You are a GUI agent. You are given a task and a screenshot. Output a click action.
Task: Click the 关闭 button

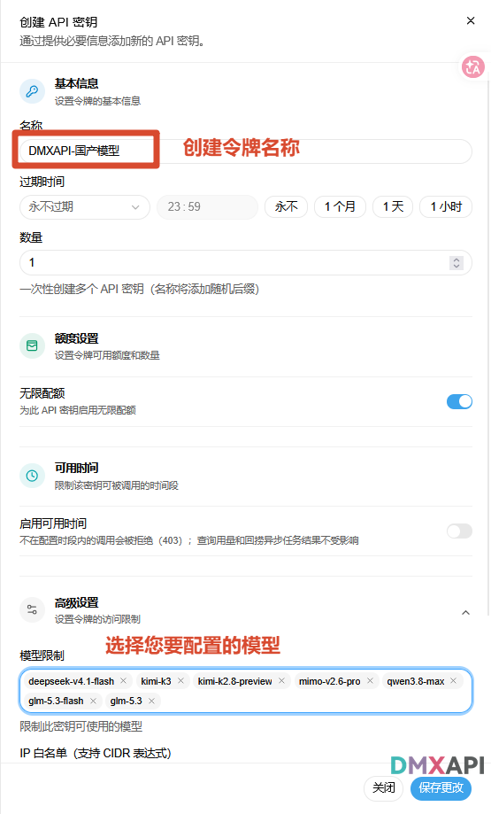click(x=384, y=787)
